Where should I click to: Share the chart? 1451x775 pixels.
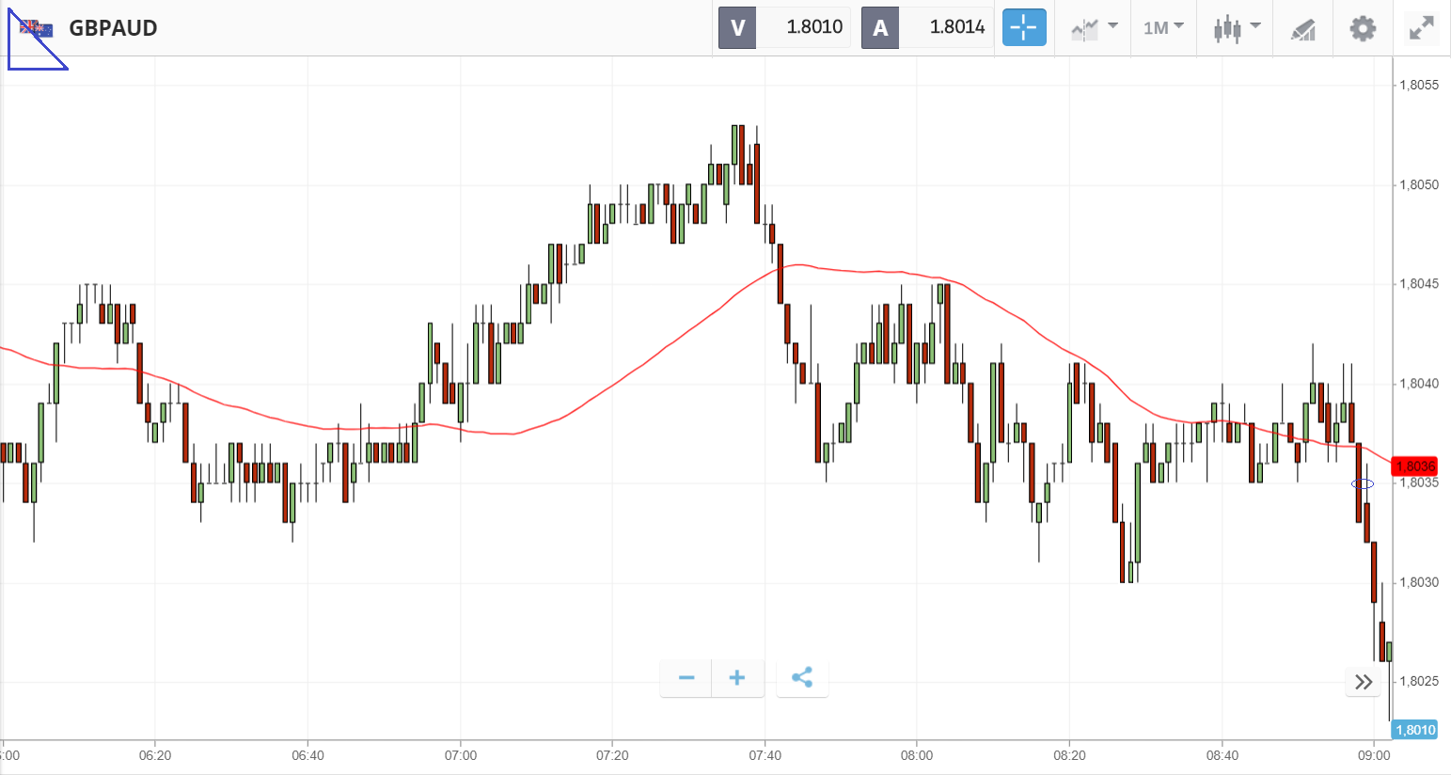[x=802, y=678]
